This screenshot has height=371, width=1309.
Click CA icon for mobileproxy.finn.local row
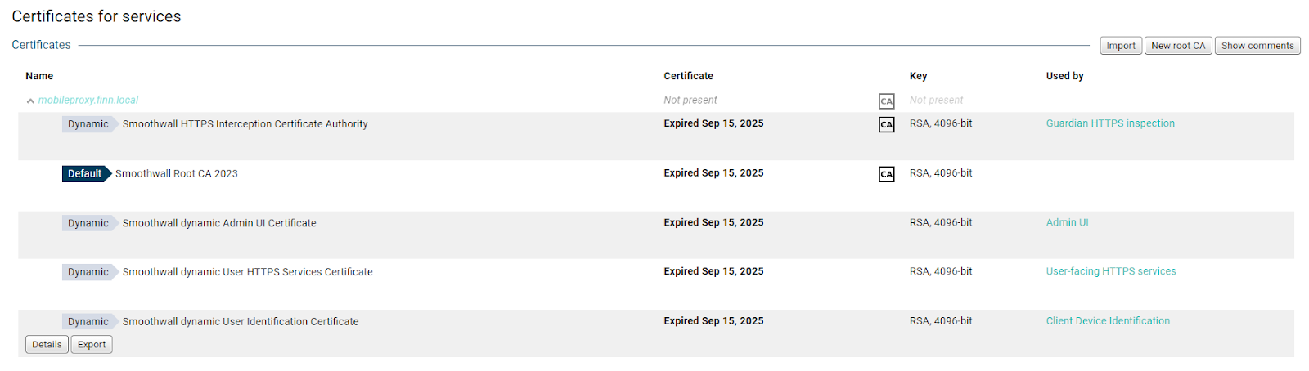tap(886, 101)
